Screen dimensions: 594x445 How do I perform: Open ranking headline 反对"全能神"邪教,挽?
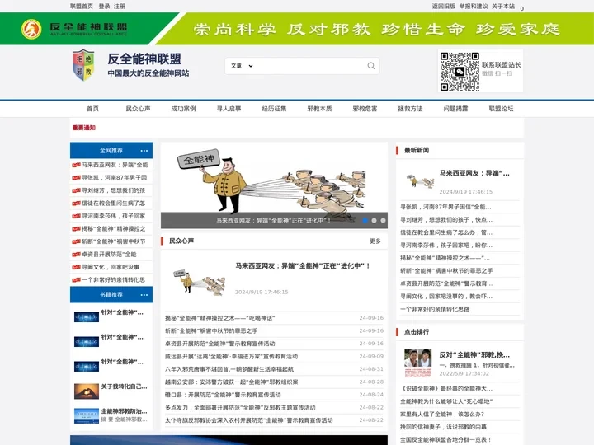click(x=474, y=355)
